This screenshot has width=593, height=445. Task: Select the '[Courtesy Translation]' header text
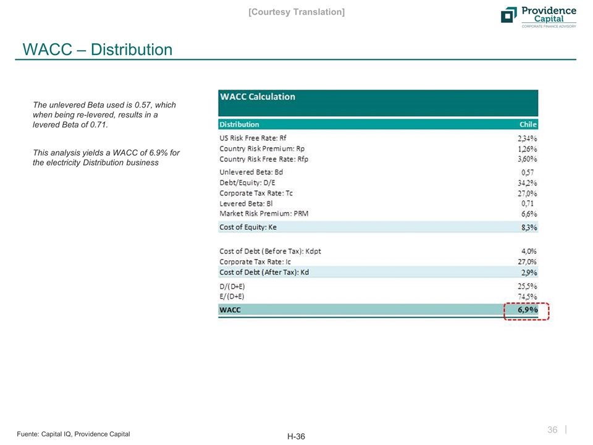coord(296,12)
